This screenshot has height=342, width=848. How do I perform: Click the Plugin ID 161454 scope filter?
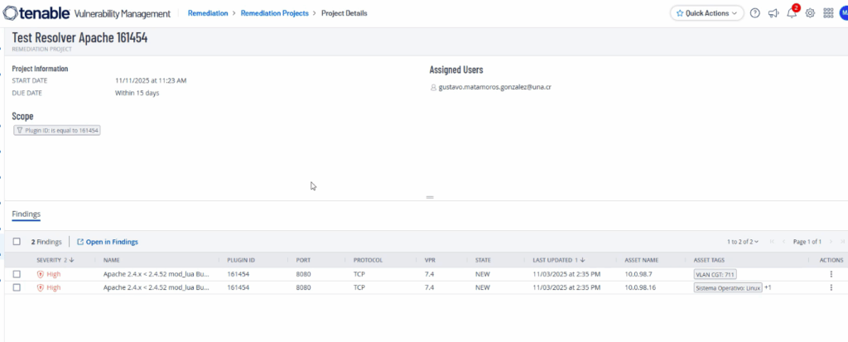57,131
